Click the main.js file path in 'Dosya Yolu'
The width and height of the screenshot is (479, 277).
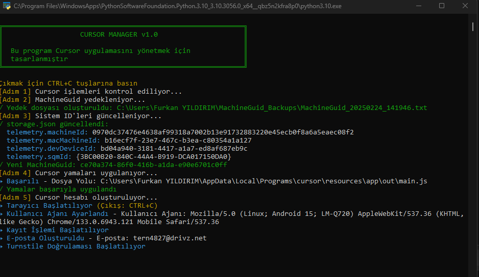(264, 181)
